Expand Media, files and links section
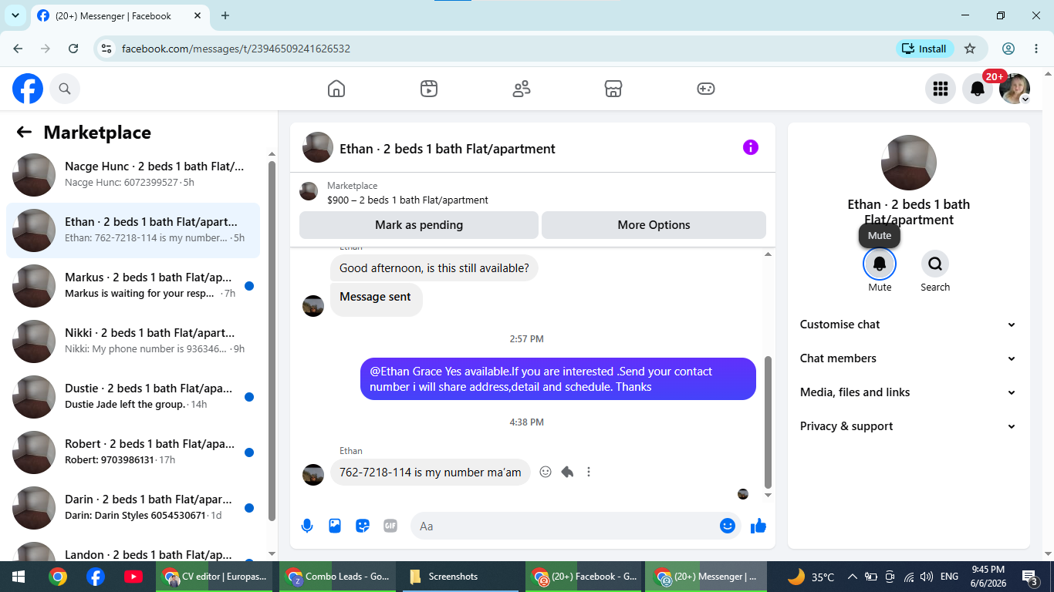The width and height of the screenshot is (1054, 592). (908, 392)
